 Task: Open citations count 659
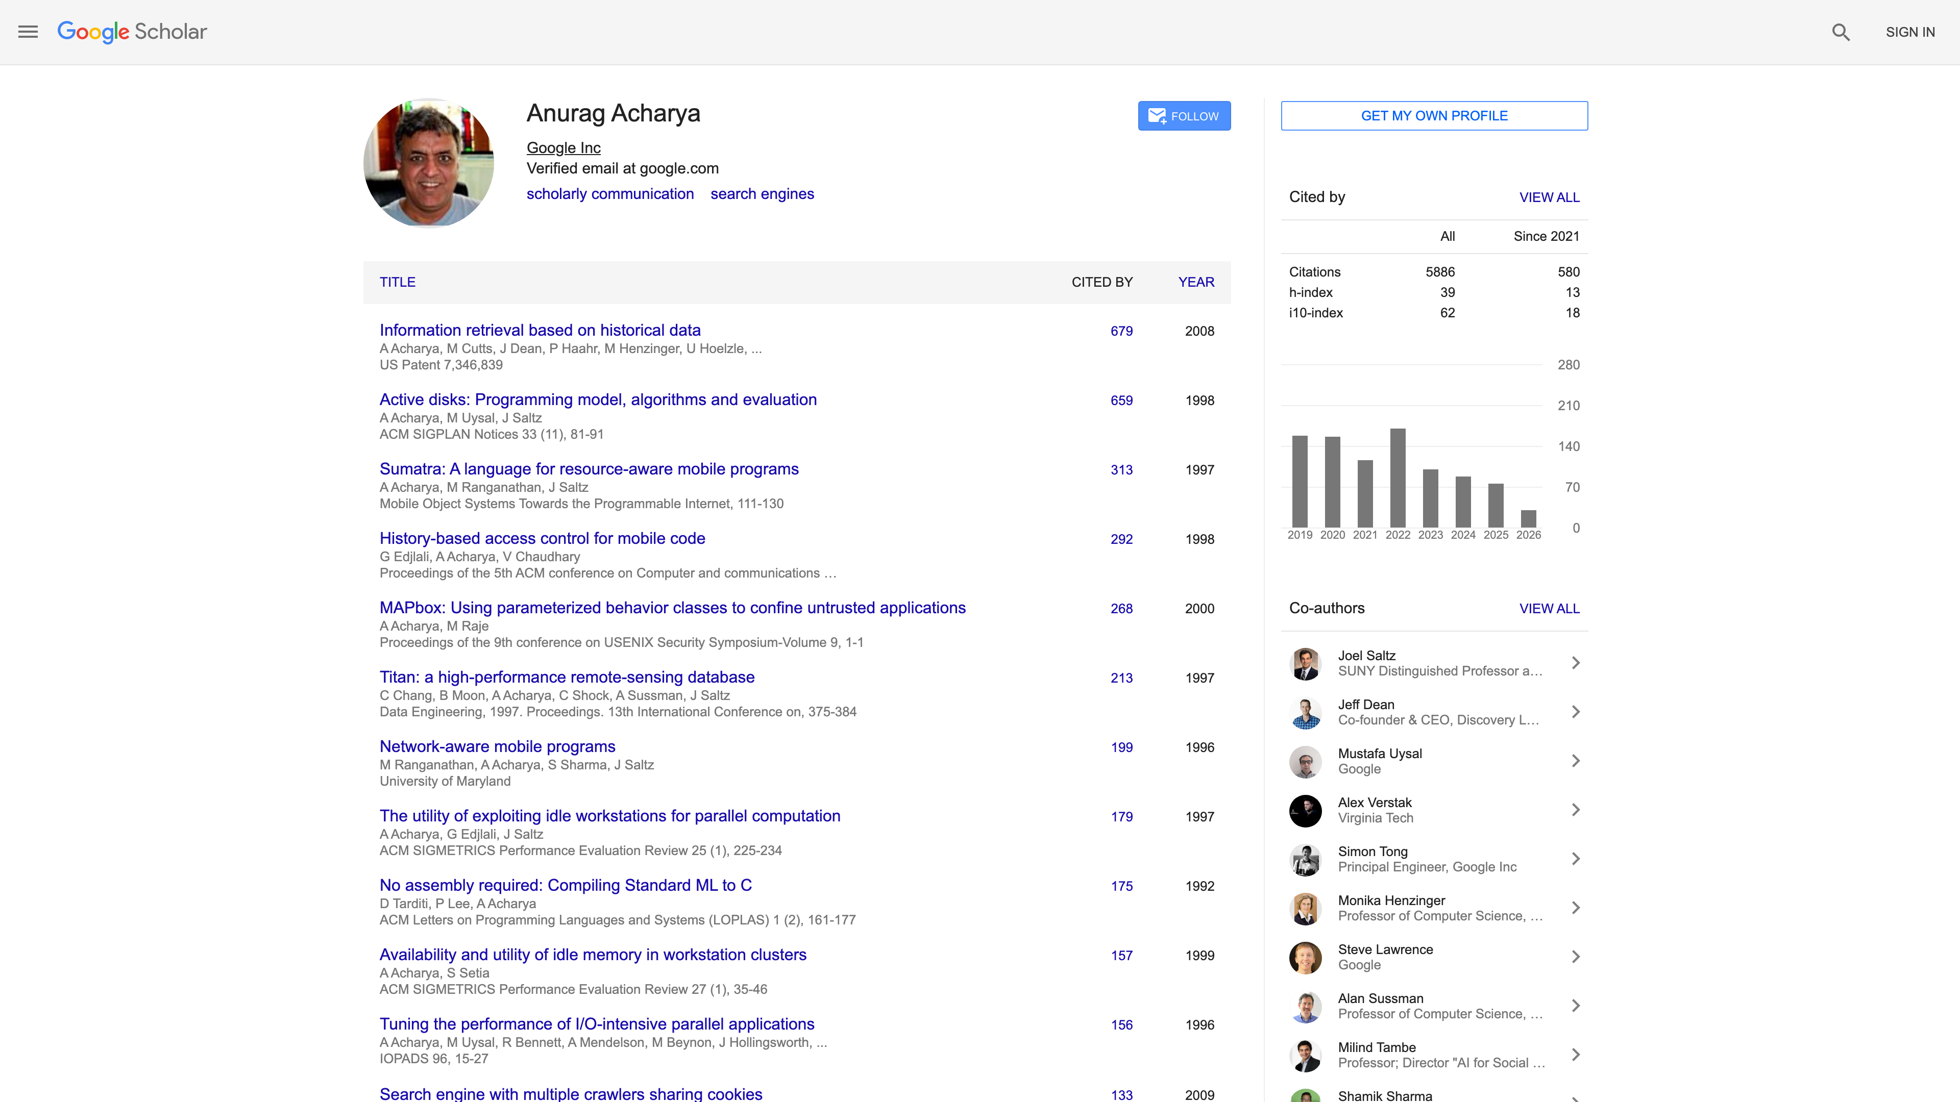point(1121,400)
